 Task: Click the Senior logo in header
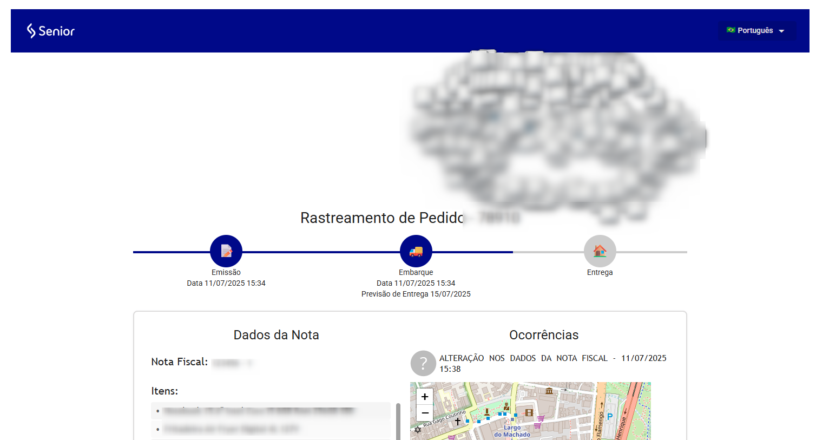click(51, 31)
